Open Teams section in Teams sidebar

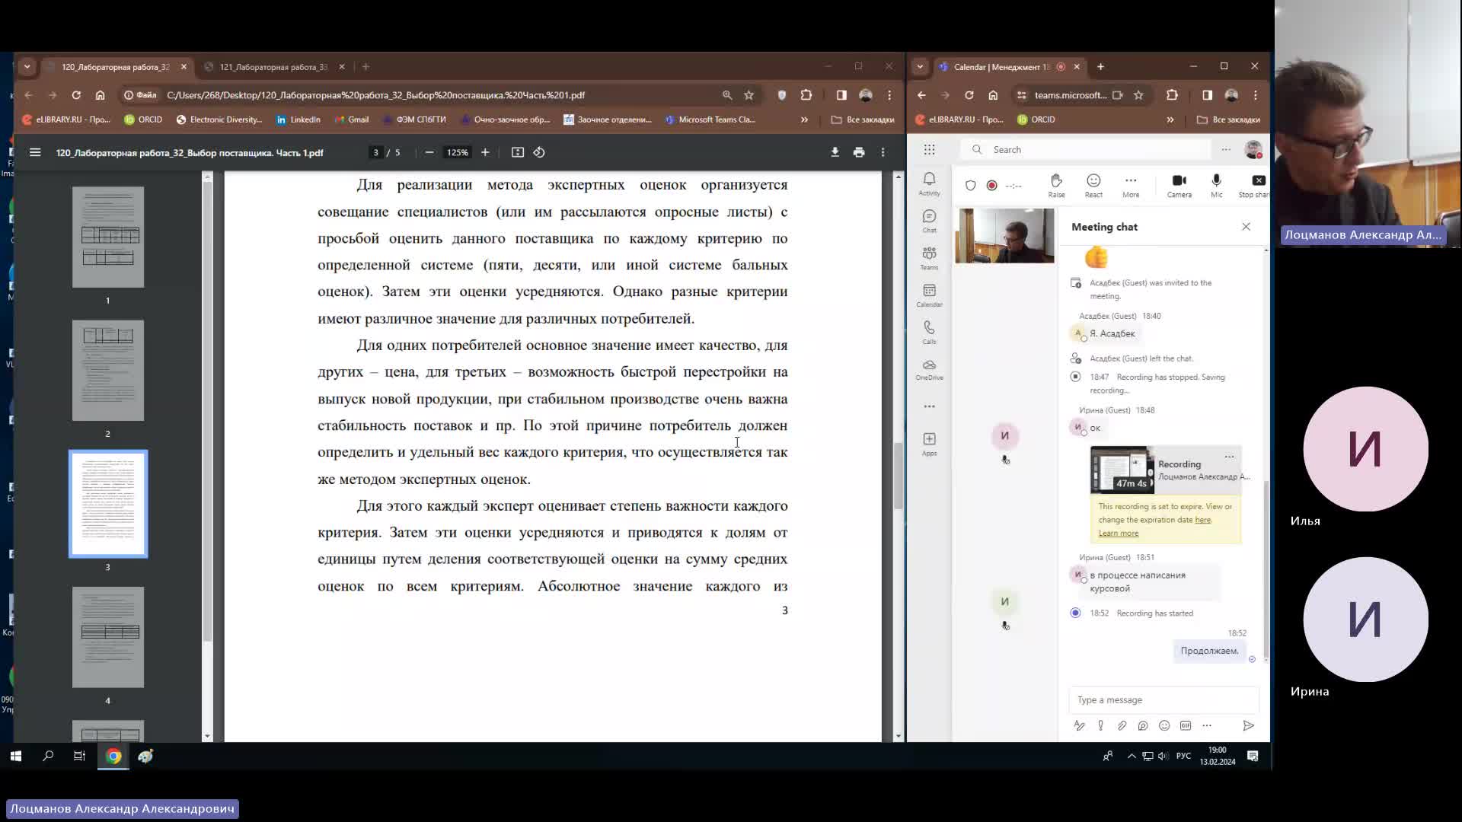[929, 258]
